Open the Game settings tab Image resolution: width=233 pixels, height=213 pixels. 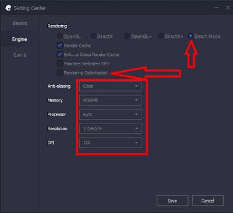click(x=20, y=55)
